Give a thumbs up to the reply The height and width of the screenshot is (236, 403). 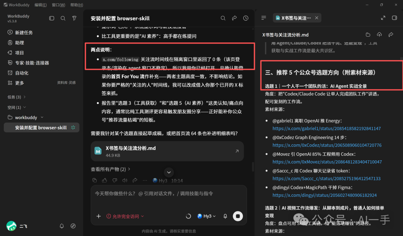104,180
